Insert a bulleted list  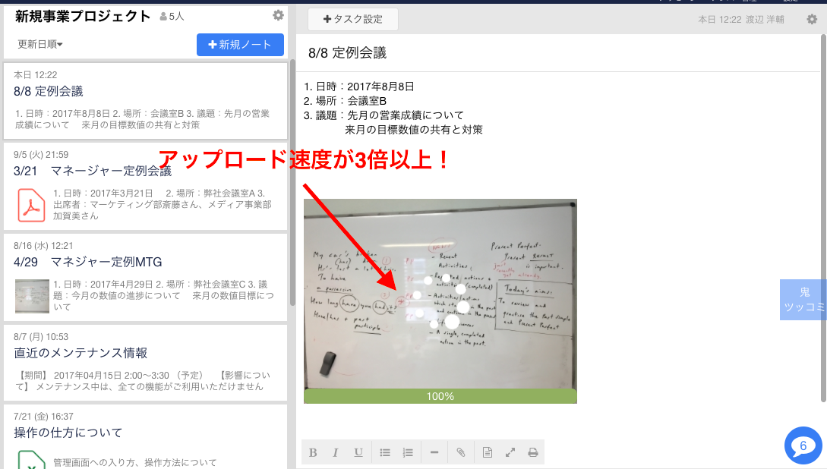coord(385,452)
